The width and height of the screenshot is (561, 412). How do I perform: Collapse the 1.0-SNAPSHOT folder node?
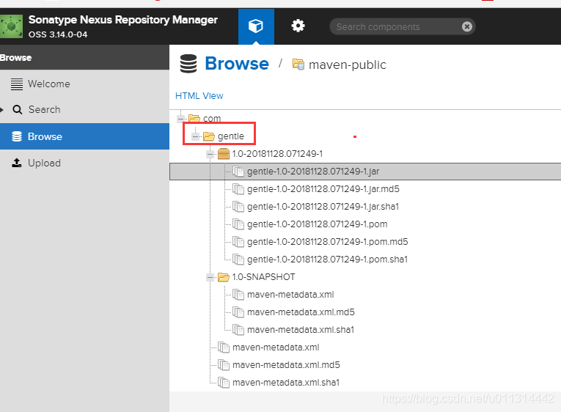(x=210, y=277)
